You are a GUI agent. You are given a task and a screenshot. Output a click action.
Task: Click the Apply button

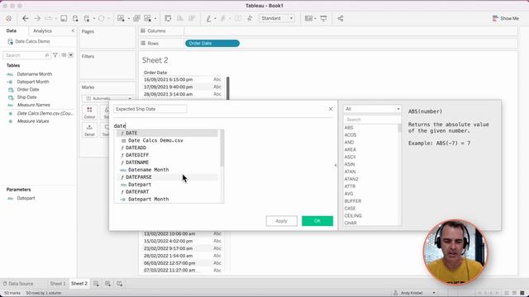(x=281, y=221)
